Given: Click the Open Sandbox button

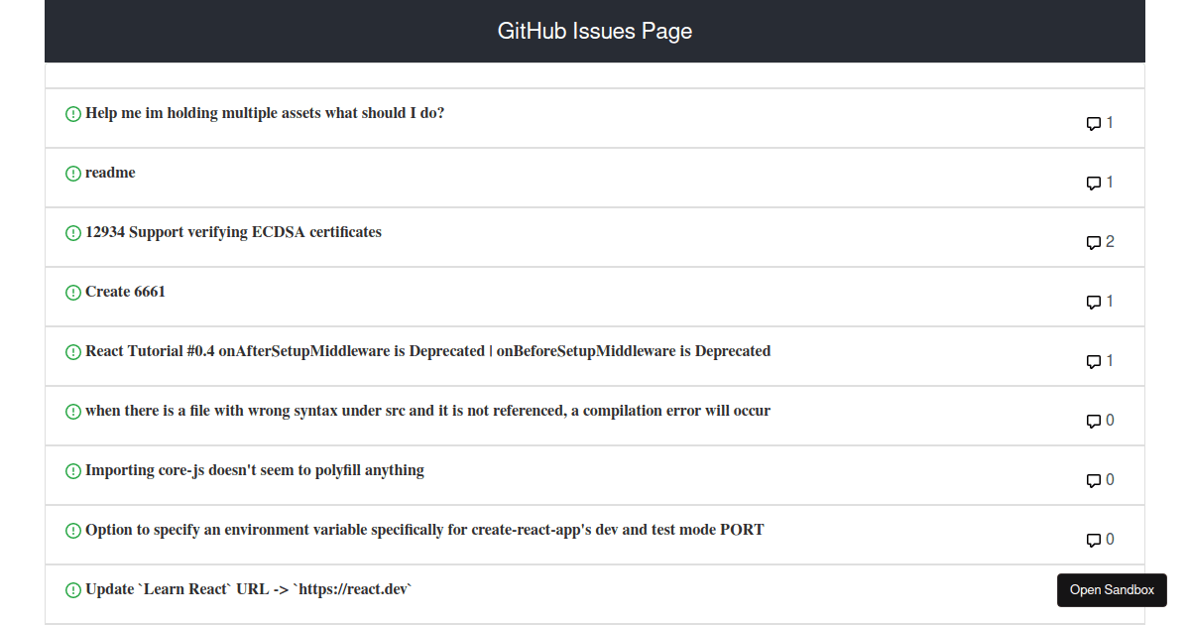Looking at the screenshot, I should click(x=1112, y=590).
